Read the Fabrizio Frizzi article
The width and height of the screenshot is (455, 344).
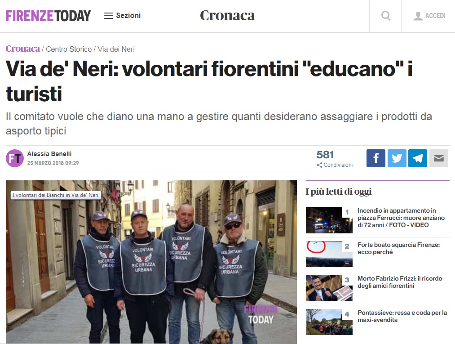[x=400, y=282]
